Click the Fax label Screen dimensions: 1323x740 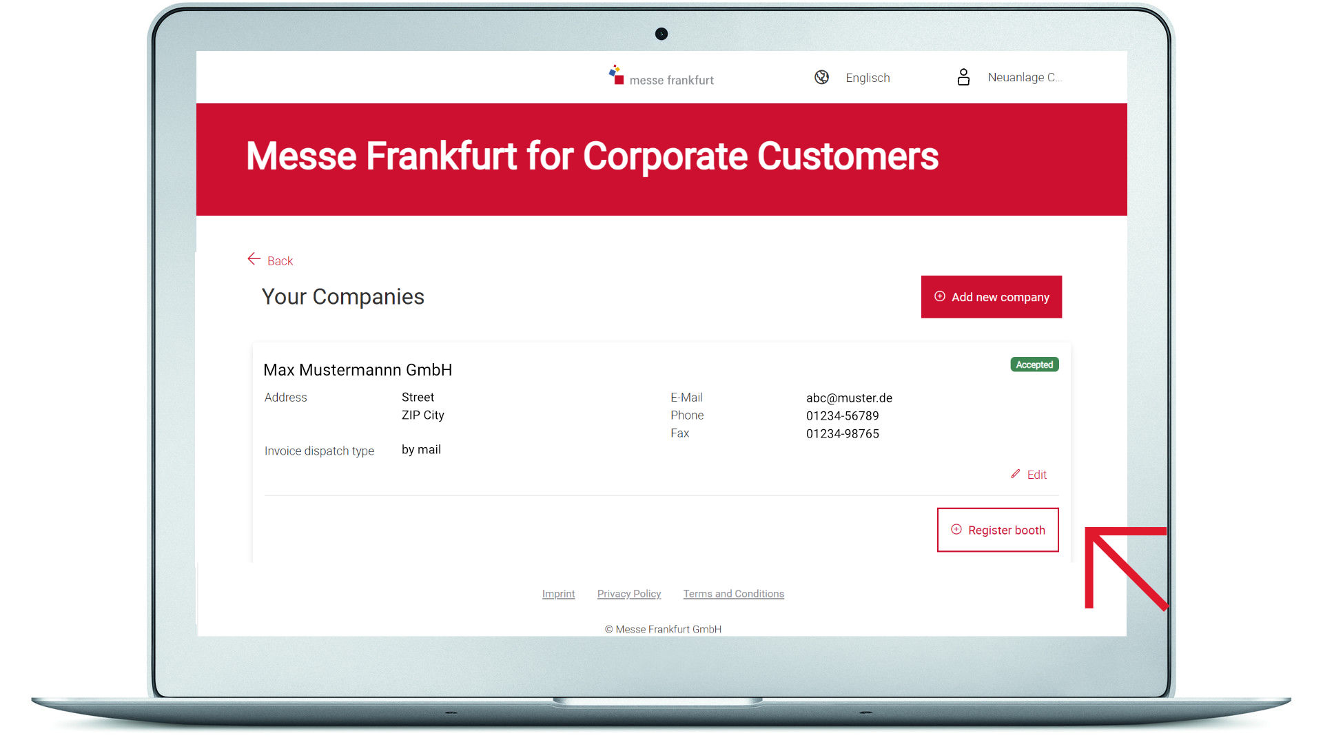679,433
